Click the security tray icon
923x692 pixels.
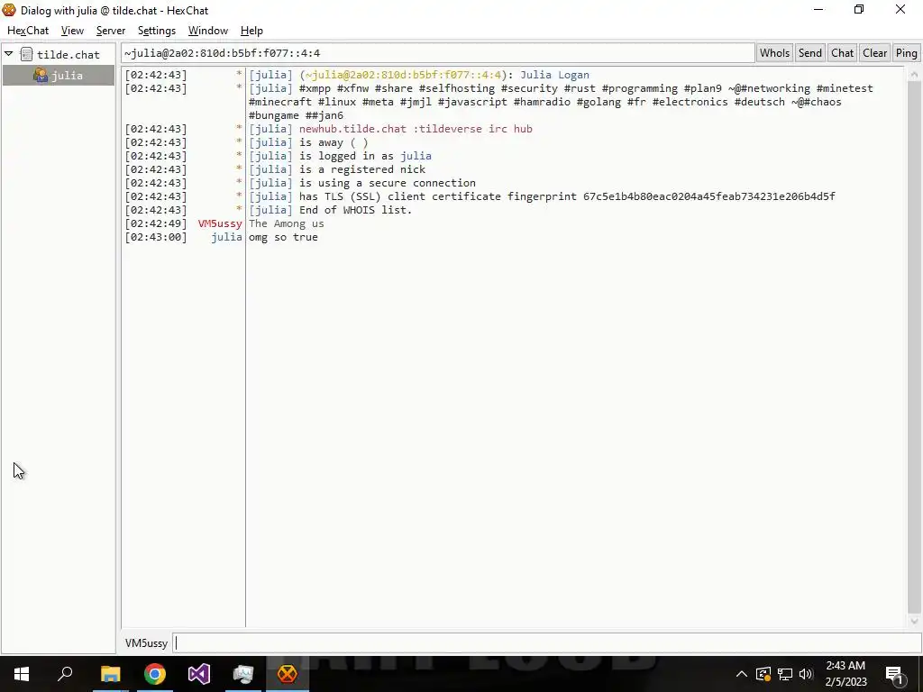[x=763, y=674]
